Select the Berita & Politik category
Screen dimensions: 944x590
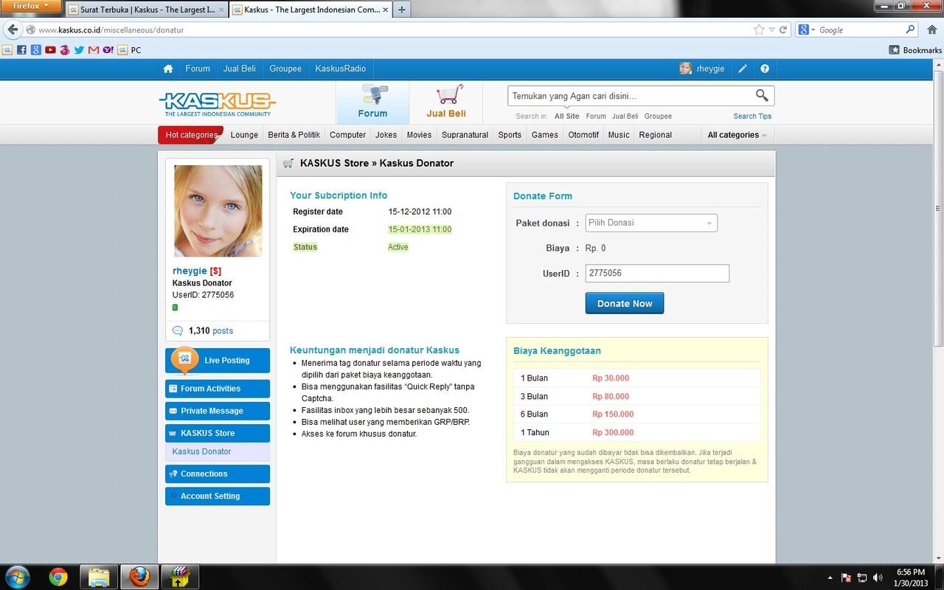(x=294, y=135)
